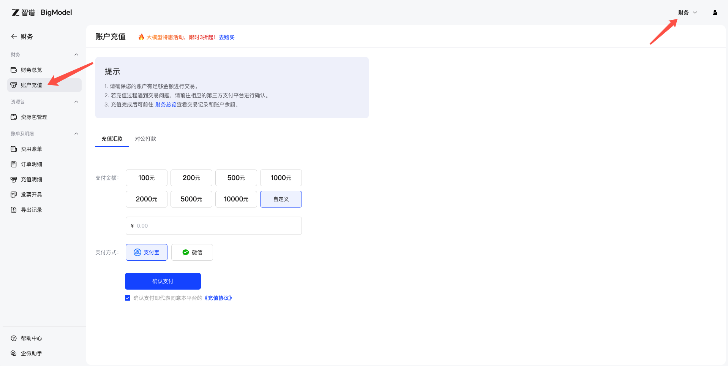Select the 10000元 amount option

pos(236,199)
